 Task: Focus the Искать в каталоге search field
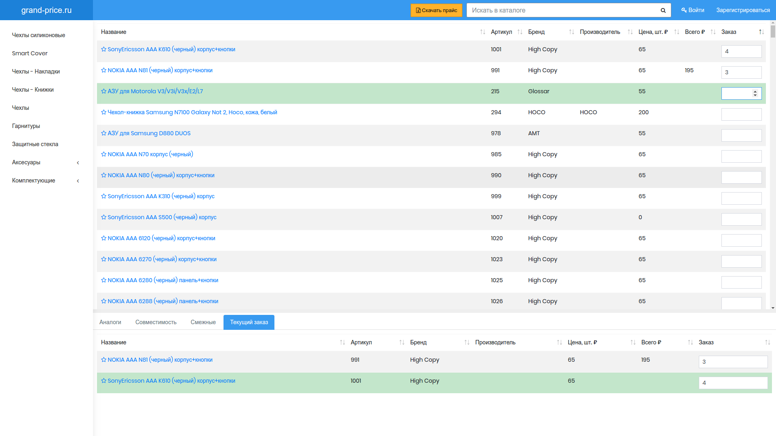point(562,10)
